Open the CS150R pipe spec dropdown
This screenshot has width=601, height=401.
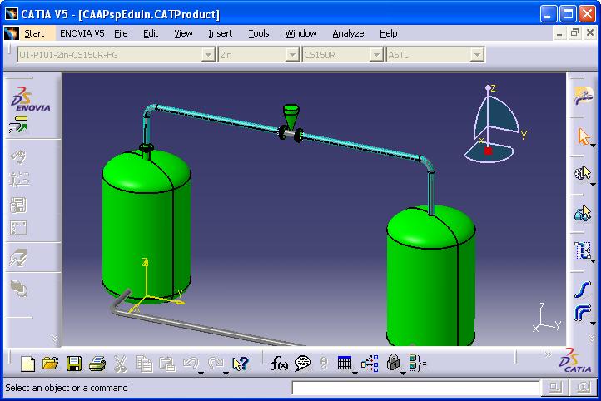[375, 55]
